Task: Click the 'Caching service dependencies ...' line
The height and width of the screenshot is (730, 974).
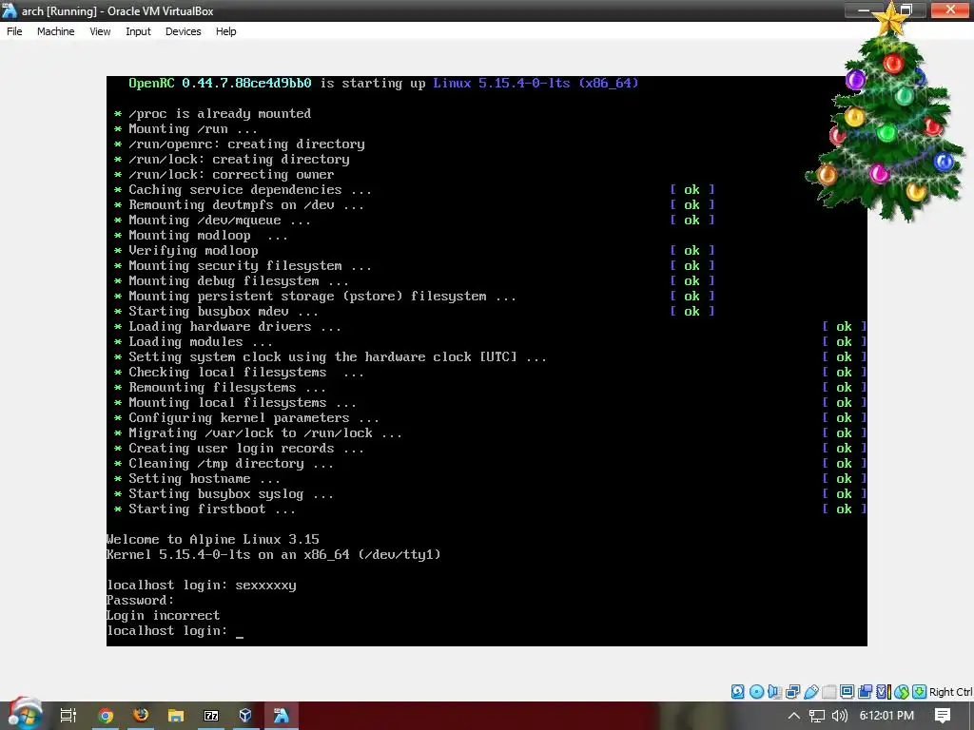Action: click(x=250, y=190)
